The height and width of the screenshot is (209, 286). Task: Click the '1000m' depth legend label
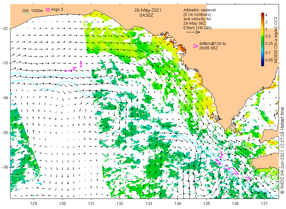click(x=37, y=10)
